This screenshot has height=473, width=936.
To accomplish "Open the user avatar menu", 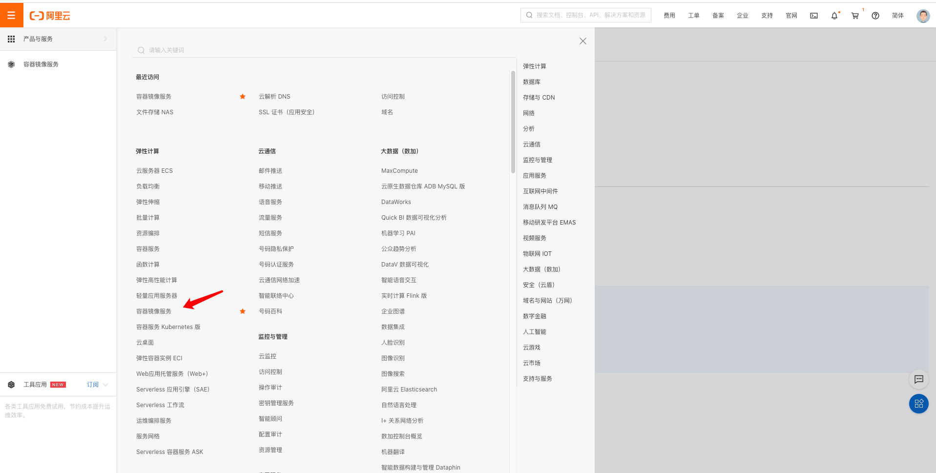I will [923, 16].
